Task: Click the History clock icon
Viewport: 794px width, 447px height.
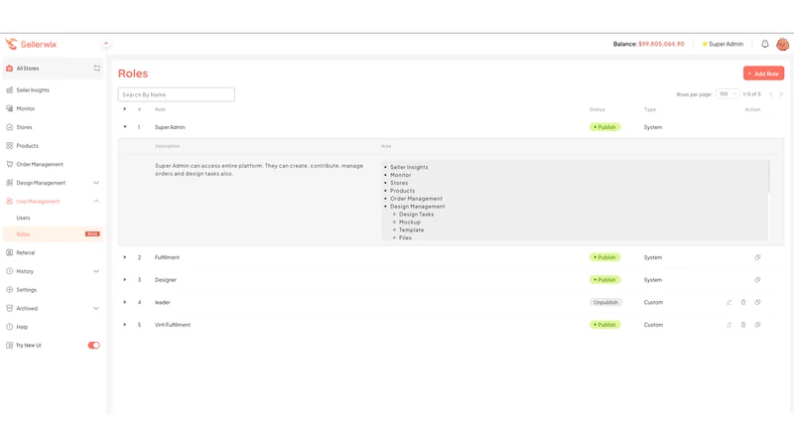Action: [x=9, y=271]
